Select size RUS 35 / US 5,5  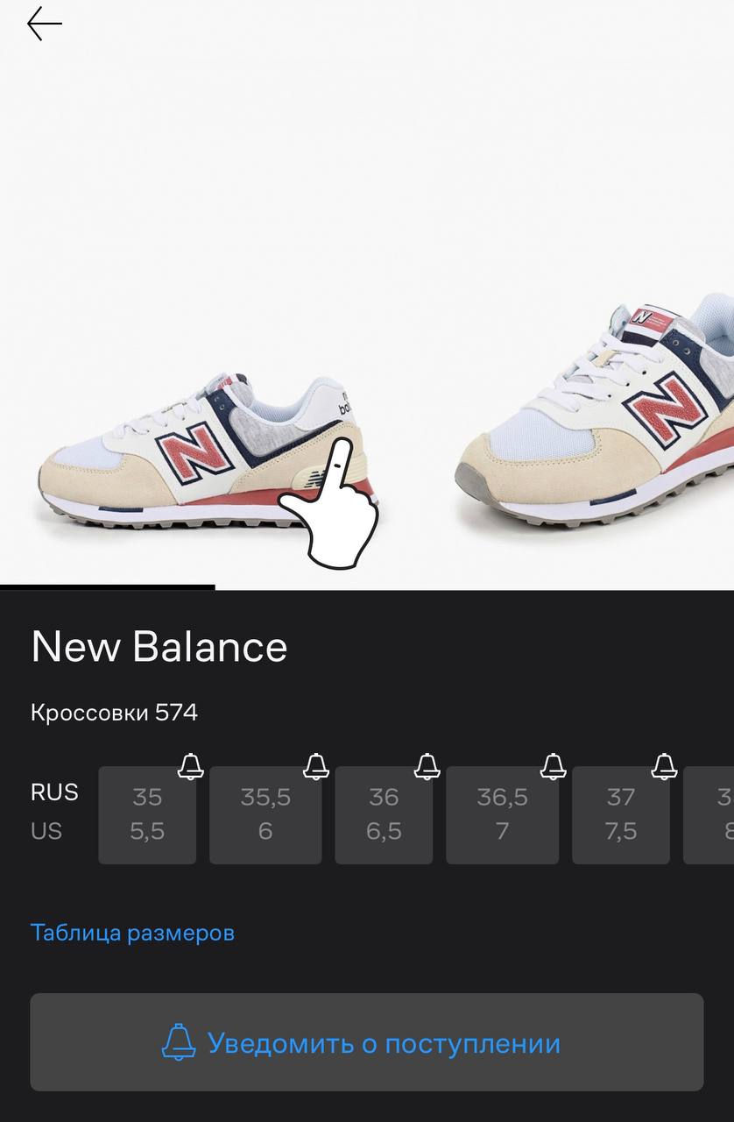tap(147, 815)
